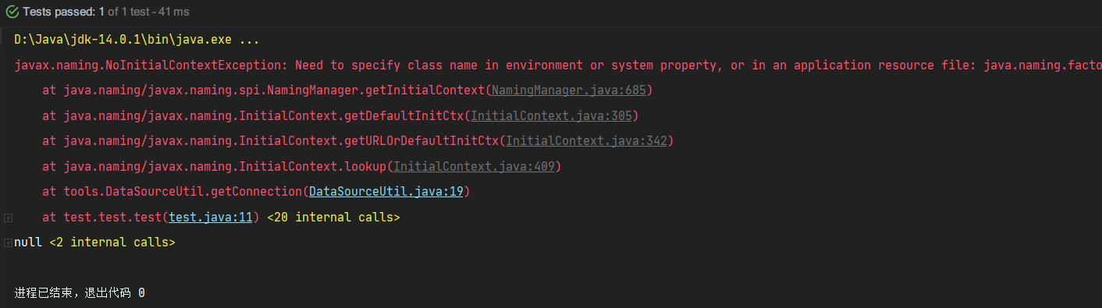Select the java.exe command line text
Viewport: 1102px width, 308px height.
pyautogui.click(x=137, y=40)
